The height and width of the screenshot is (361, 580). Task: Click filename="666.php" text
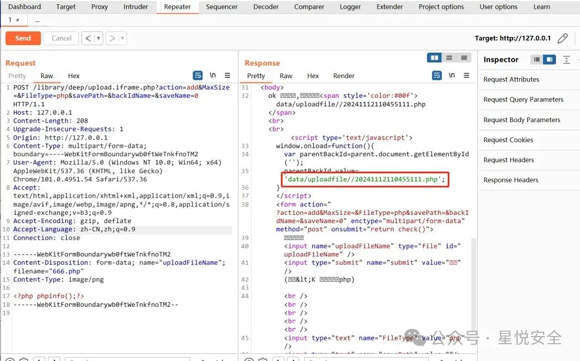click(x=48, y=271)
